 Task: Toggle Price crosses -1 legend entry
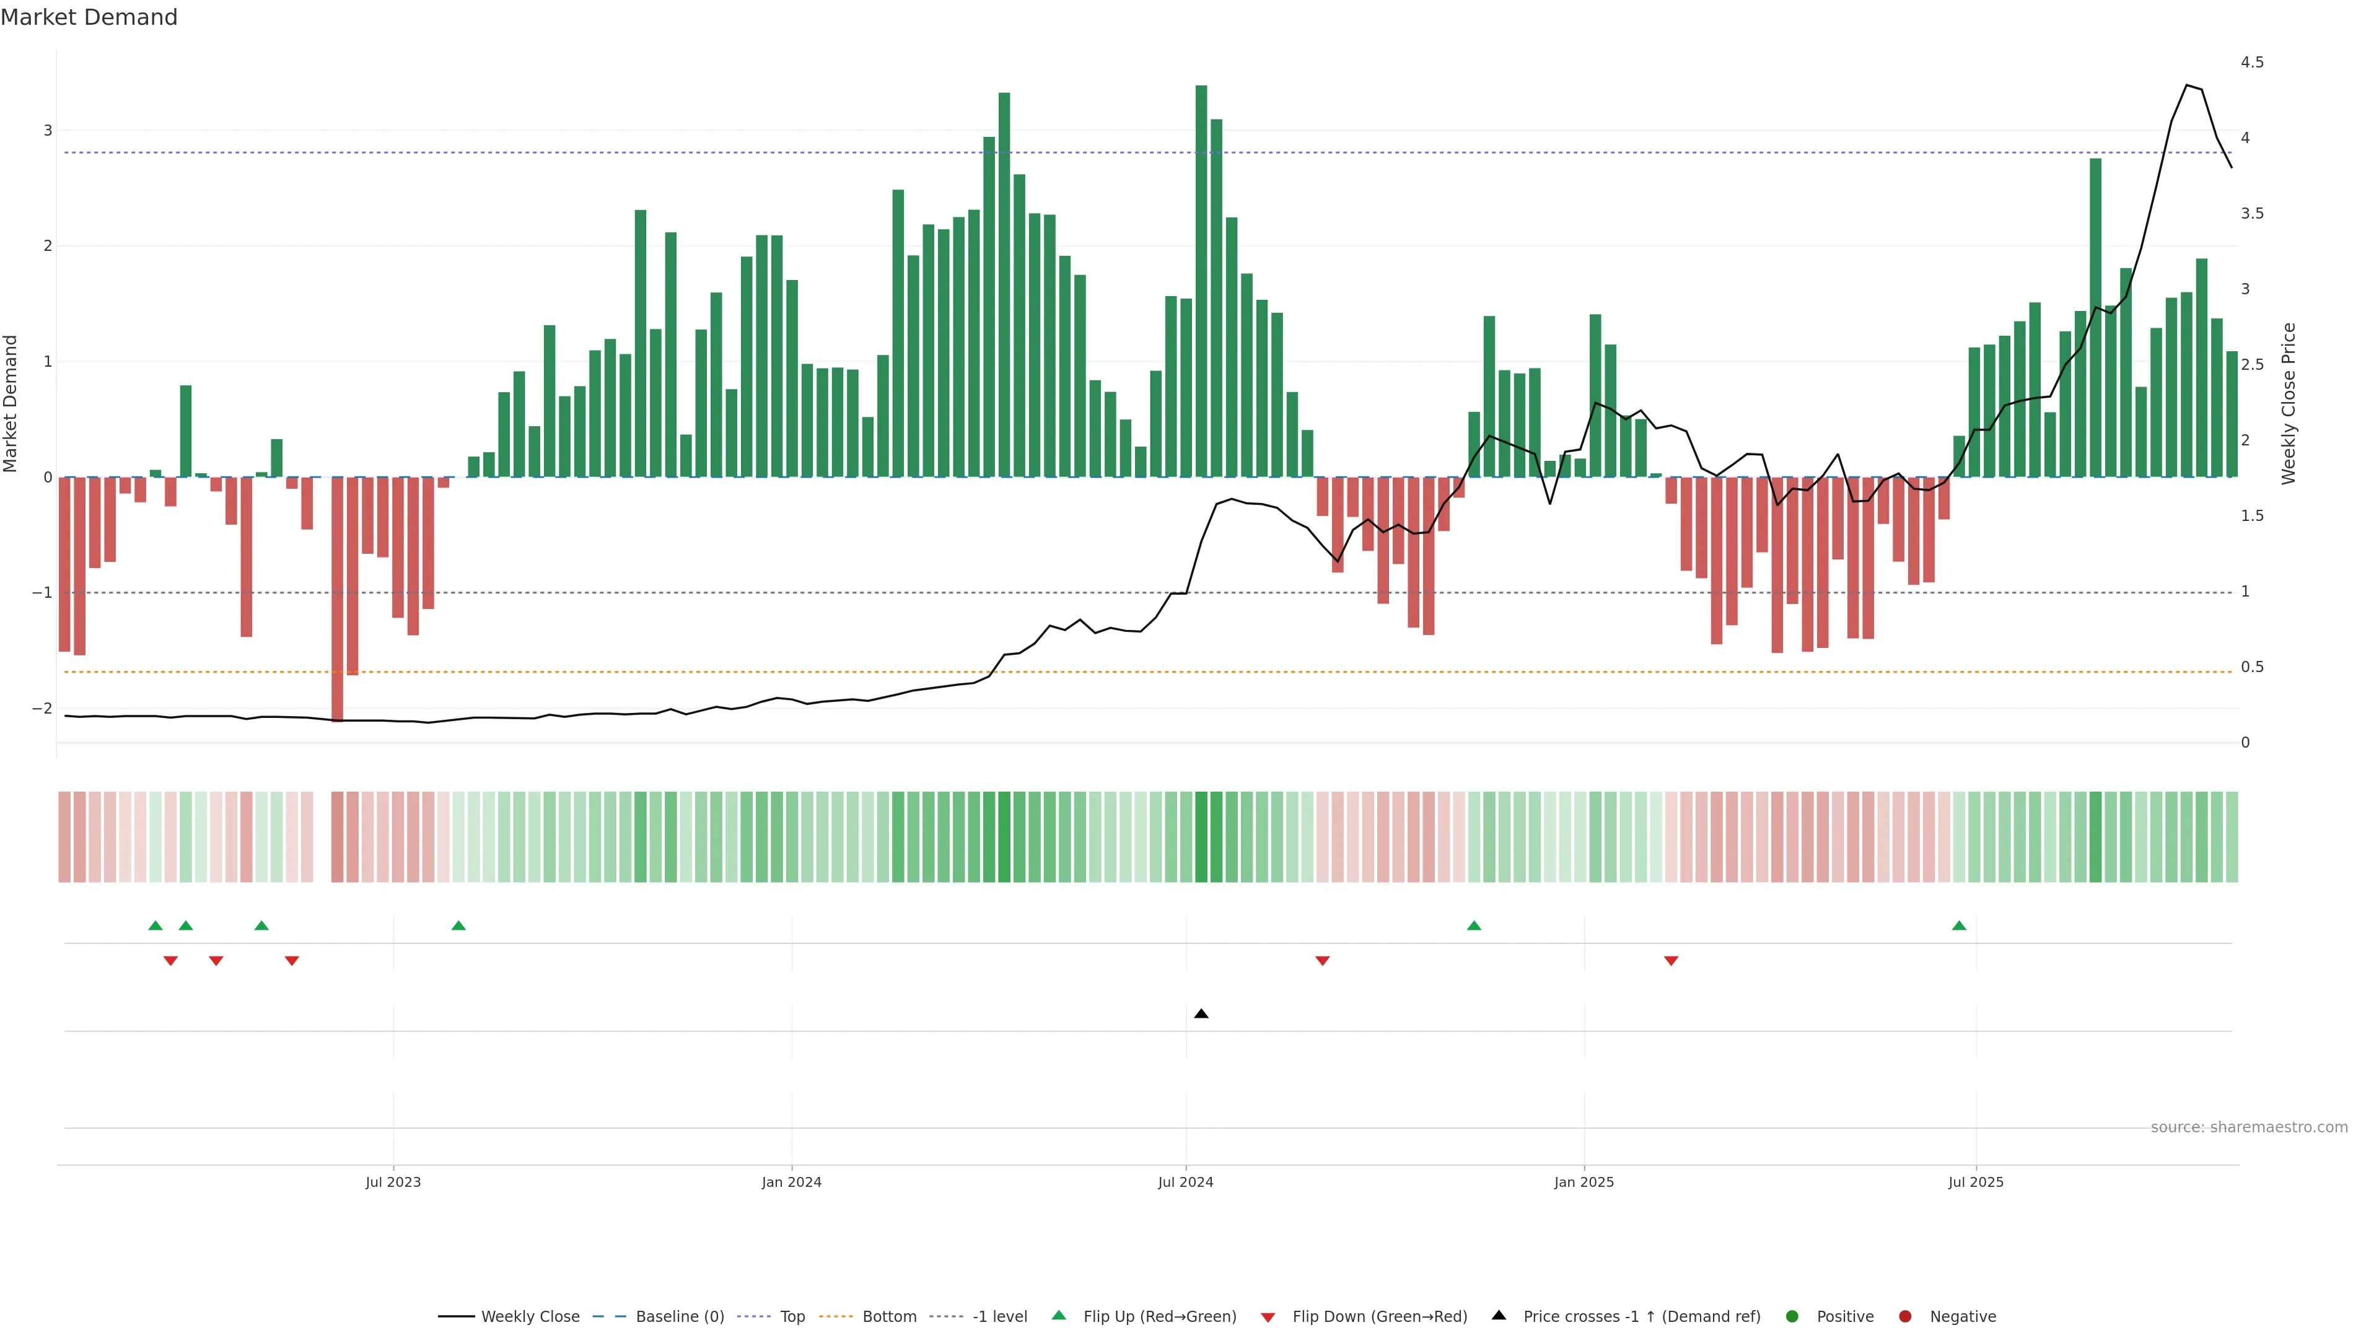coord(1641,1317)
